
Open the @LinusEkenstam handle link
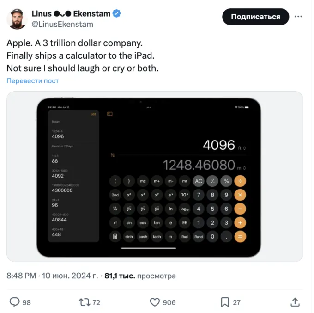click(x=62, y=24)
